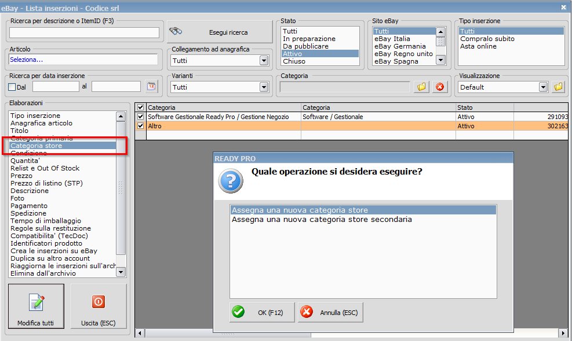
Task: Click Stato column header in table
Action: (484, 108)
